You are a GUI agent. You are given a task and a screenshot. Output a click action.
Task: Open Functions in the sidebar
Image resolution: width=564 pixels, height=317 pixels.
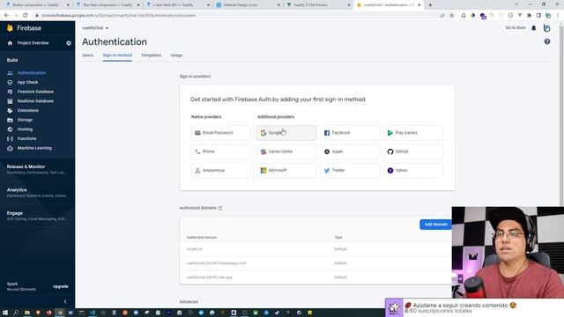pyautogui.click(x=26, y=138)
